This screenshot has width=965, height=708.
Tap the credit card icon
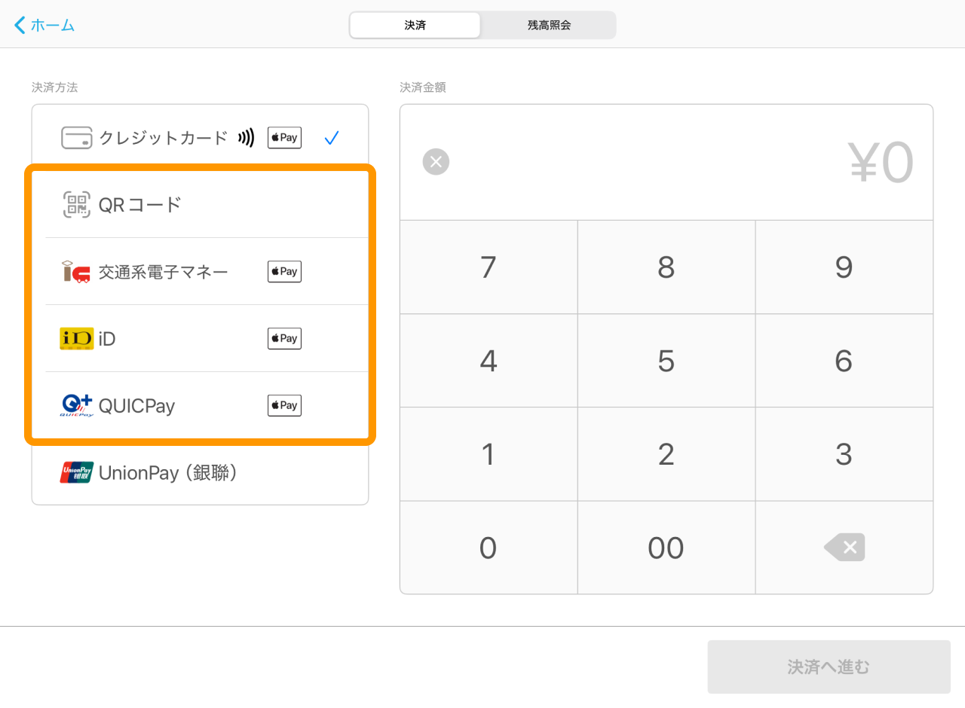tap(76, 138)
